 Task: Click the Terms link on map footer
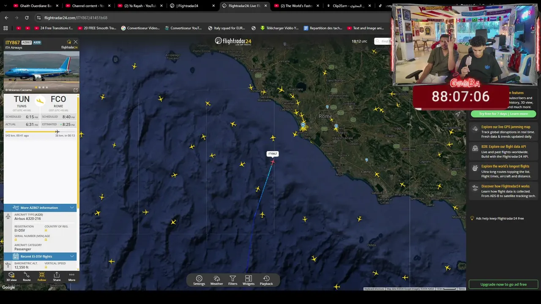pos(462,289)
